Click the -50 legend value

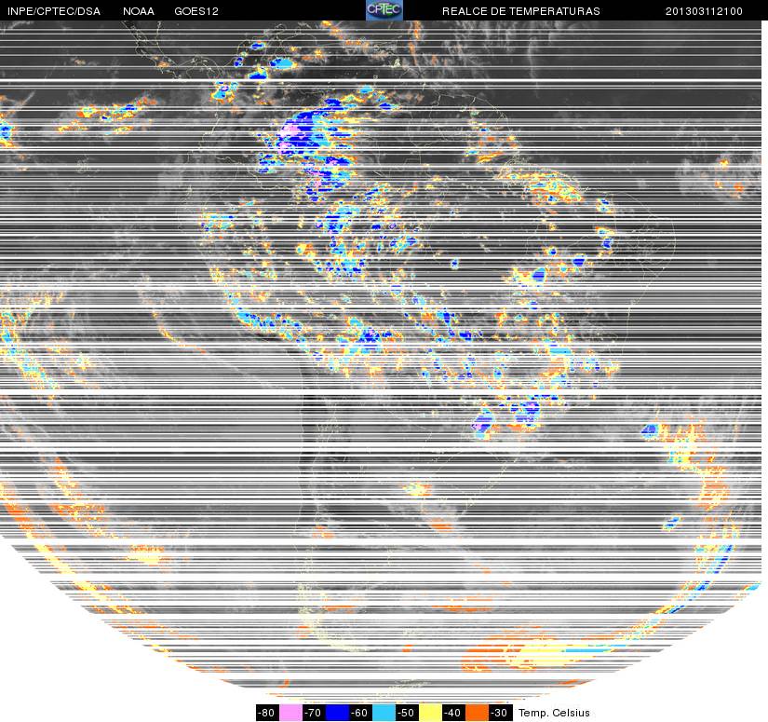(x=407, y=713)
